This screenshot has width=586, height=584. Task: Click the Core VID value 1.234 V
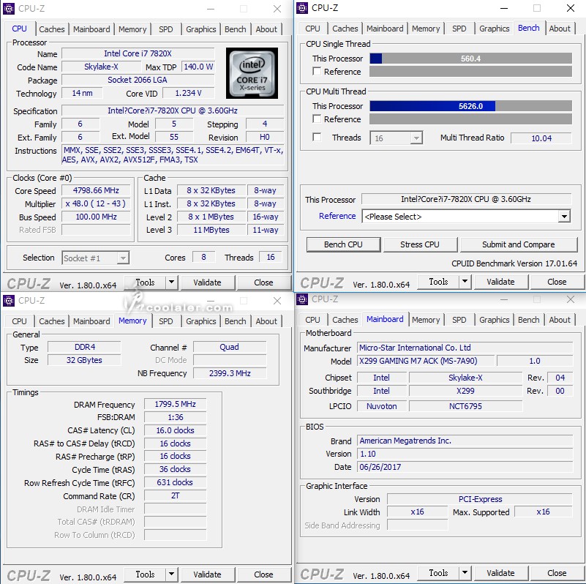coord(188,93)
